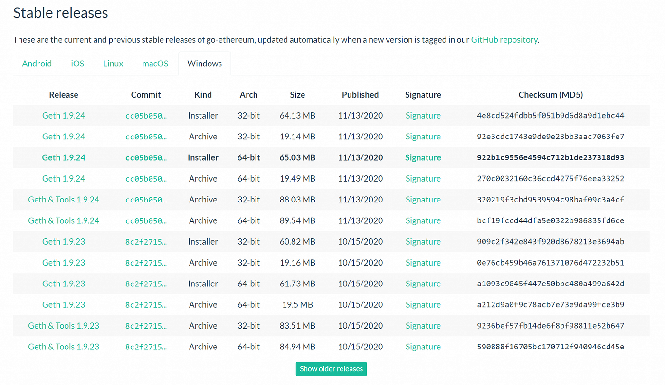Switch to the macOS tab
Image resolution: width=665 pixels, height=385 pixels.
coord(155,64)
